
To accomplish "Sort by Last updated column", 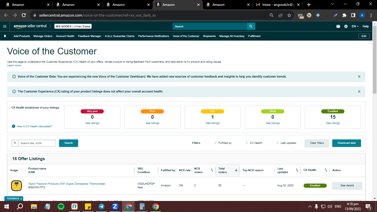I will (x=297, y=170).
